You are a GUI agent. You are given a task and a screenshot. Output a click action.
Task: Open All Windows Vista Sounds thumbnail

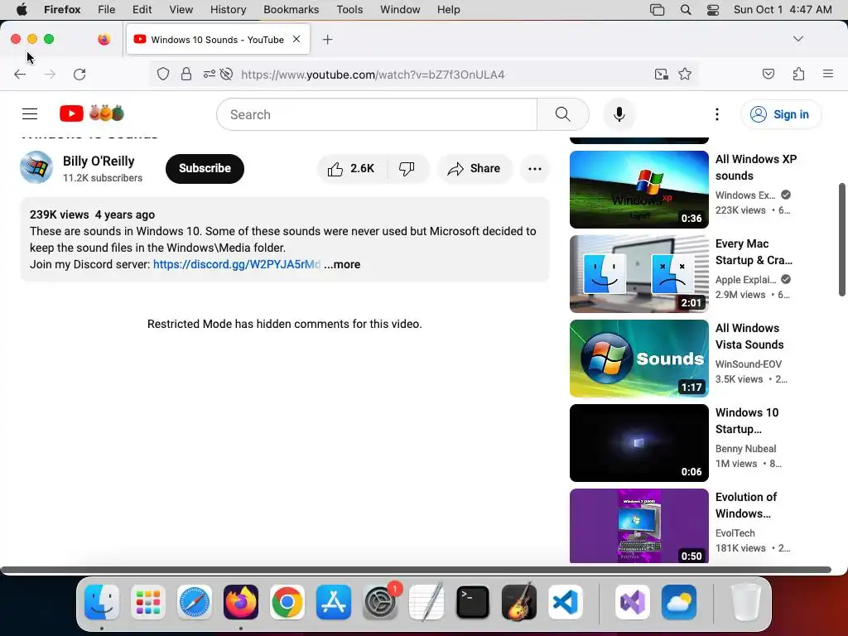coord(638,358)
